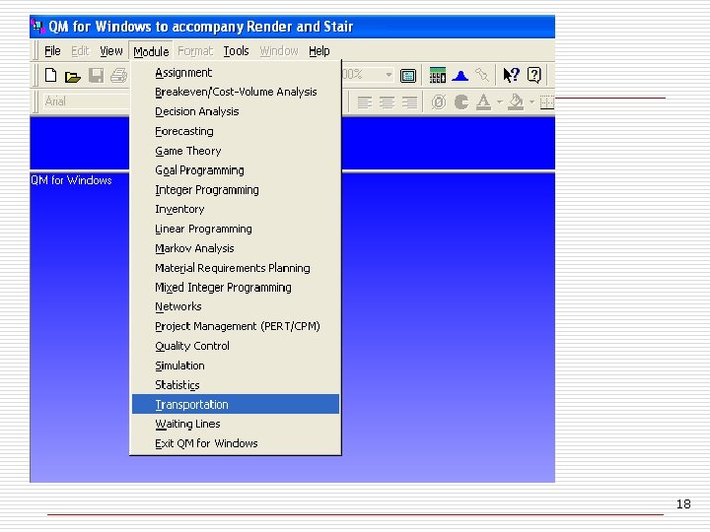
Task: Click the 'QM for Windows' panel label
Action: [x=71, y=180]
